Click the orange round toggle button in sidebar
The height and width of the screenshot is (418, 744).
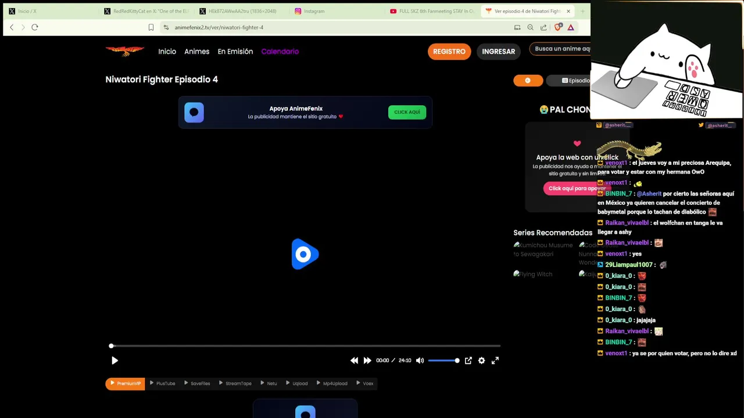(528, 81)
